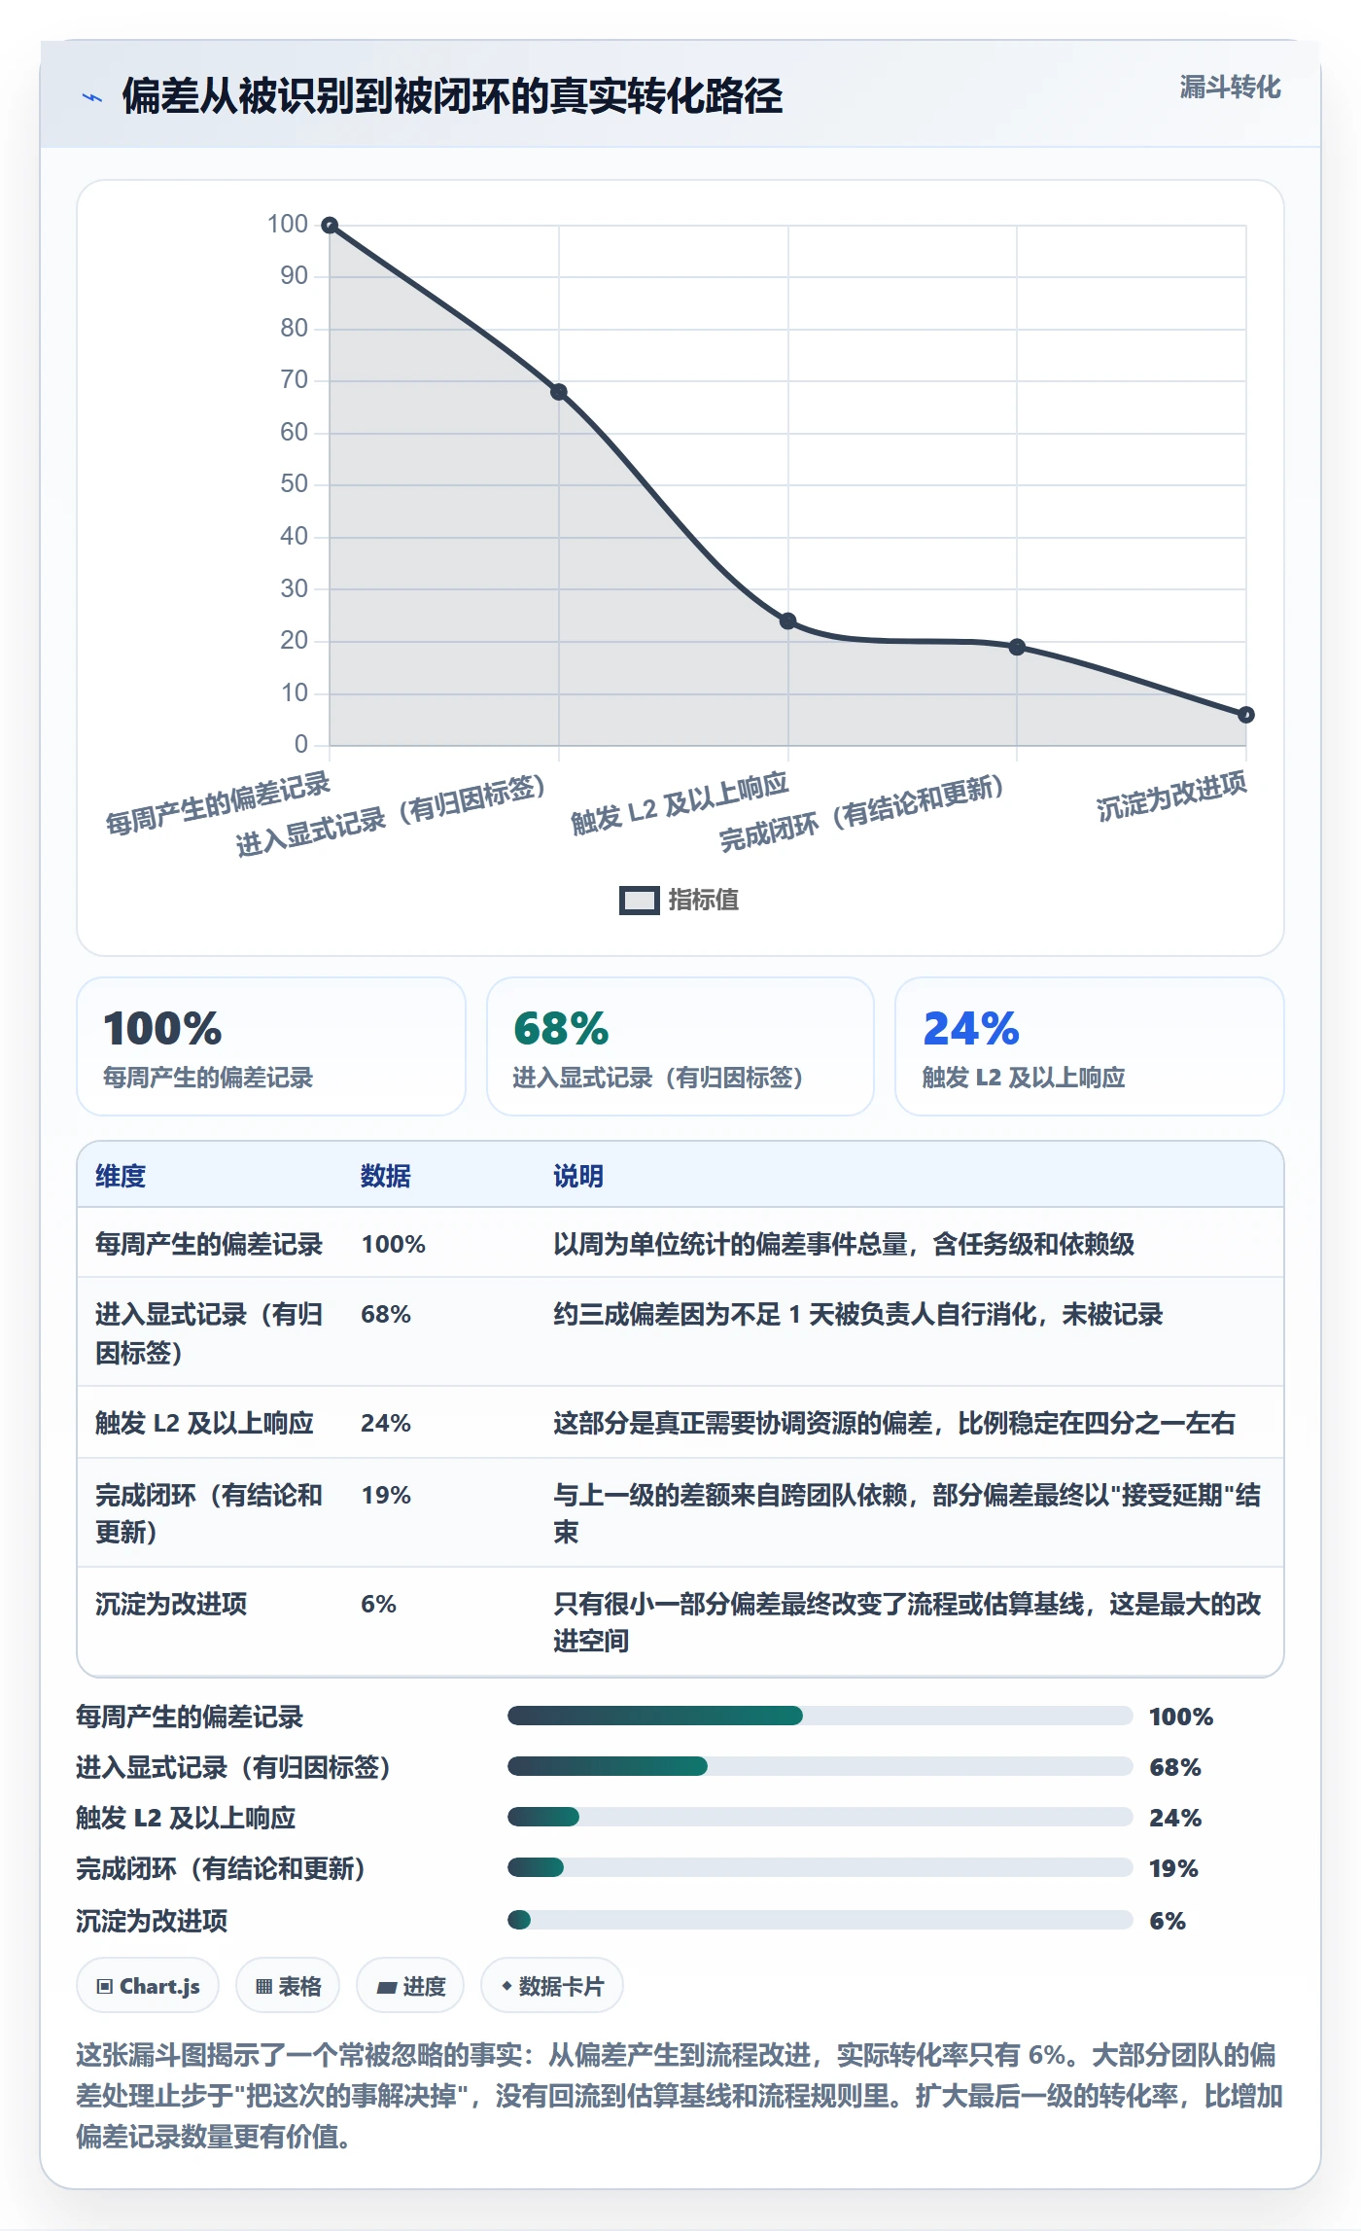Click the 进度 chip
Image resolution: width=1361 pixels, height=2231 pixels.
click(x=410, y=1986)
